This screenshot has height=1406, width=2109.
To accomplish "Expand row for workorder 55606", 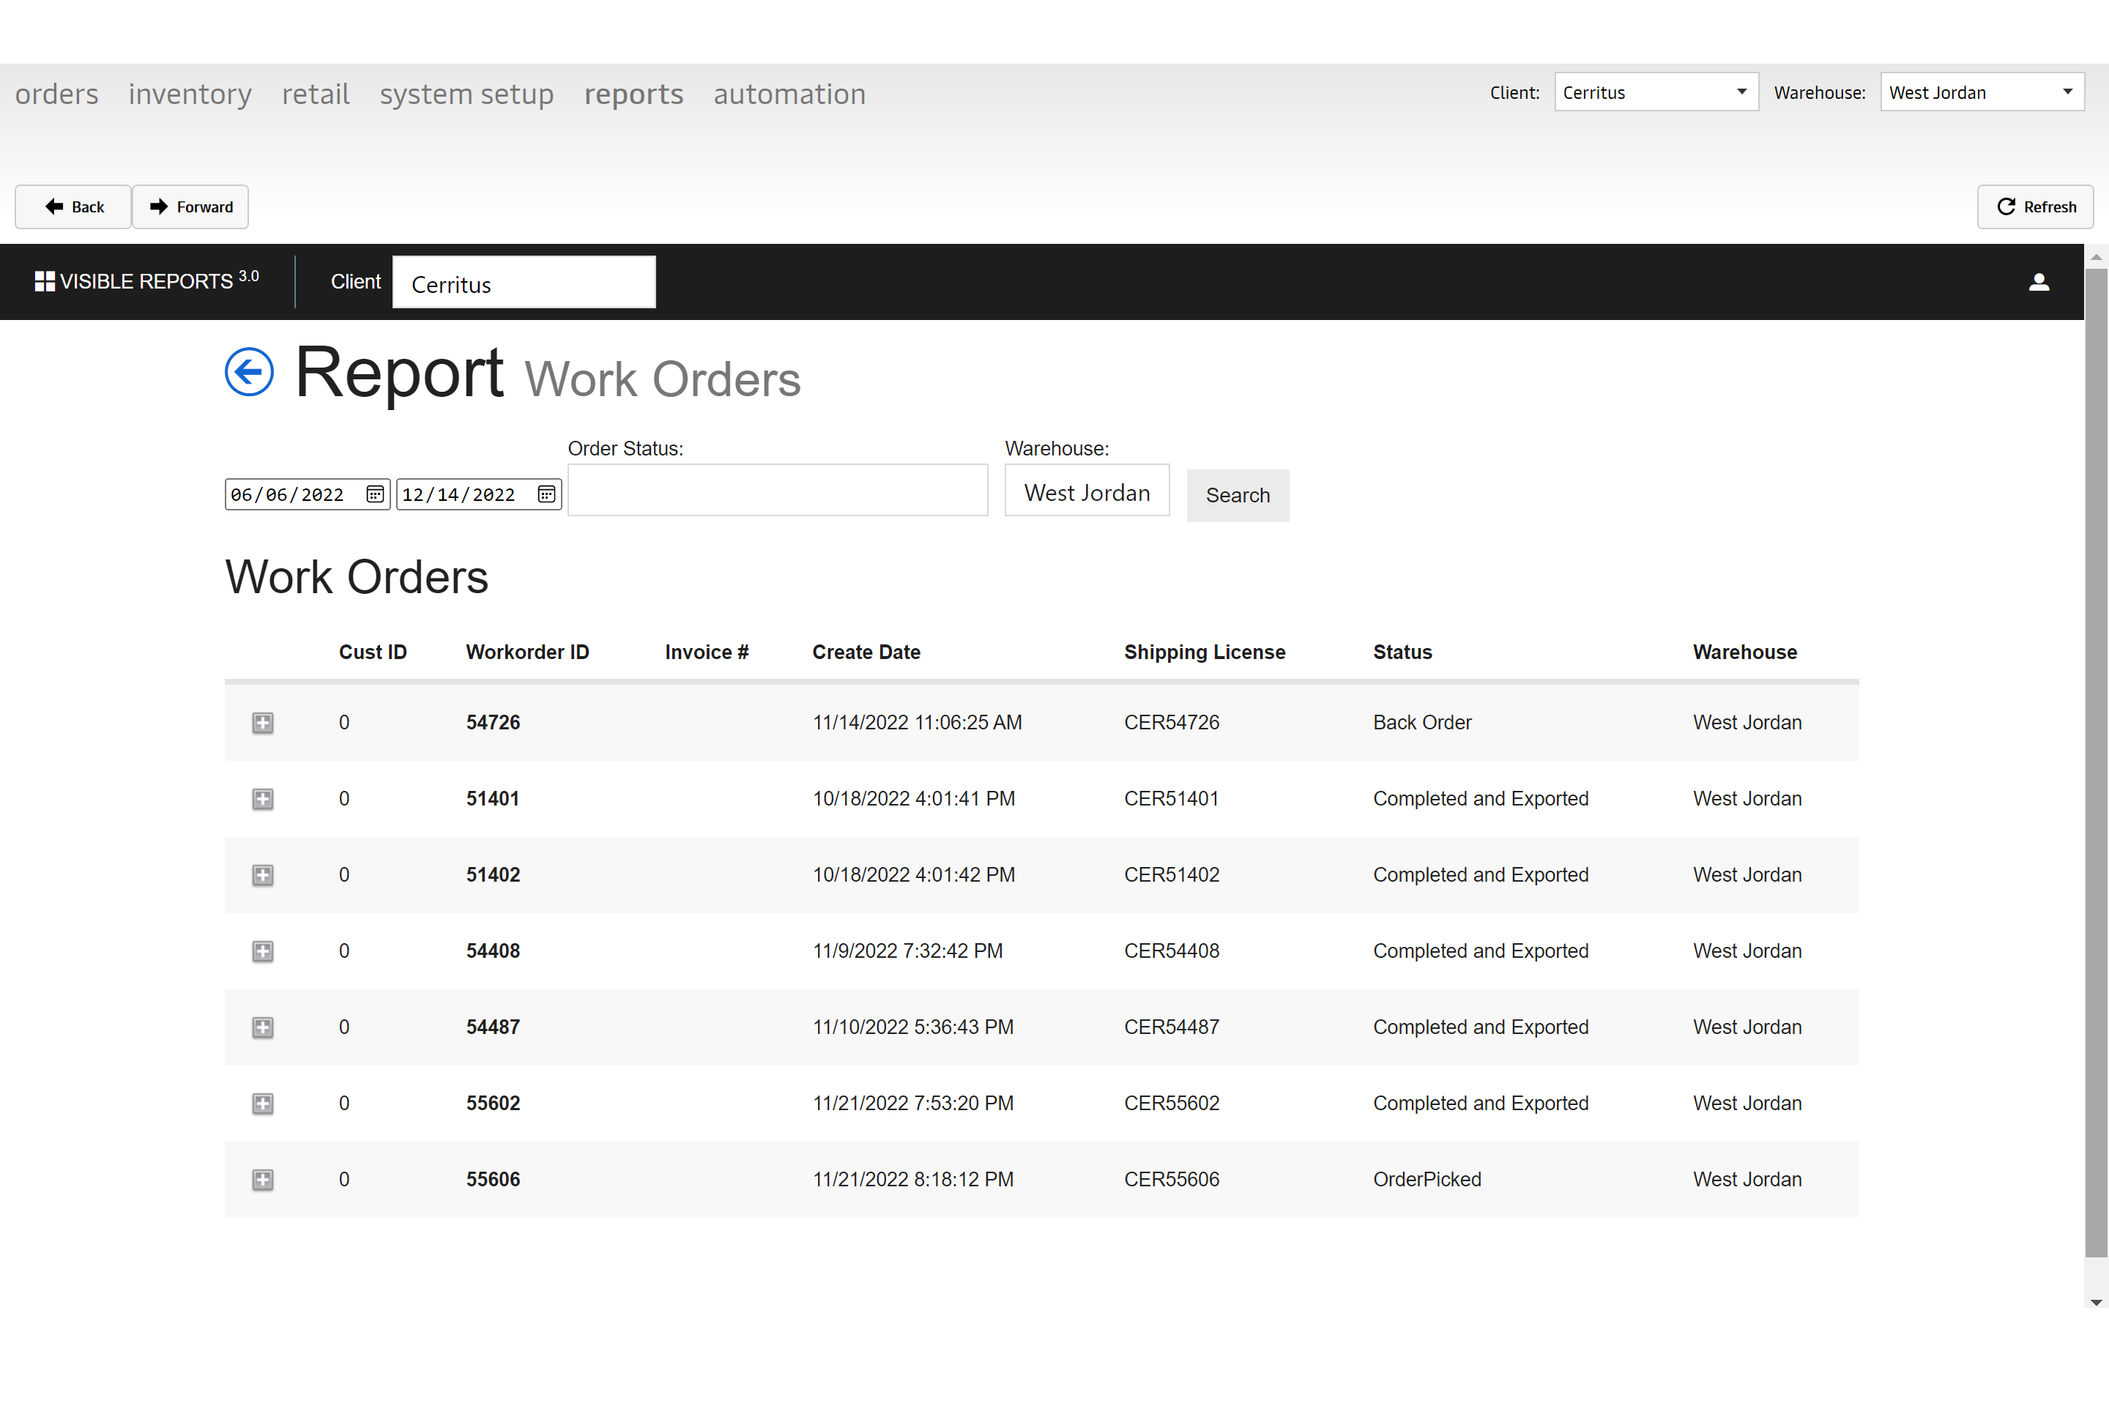I will click(263, 1180).
